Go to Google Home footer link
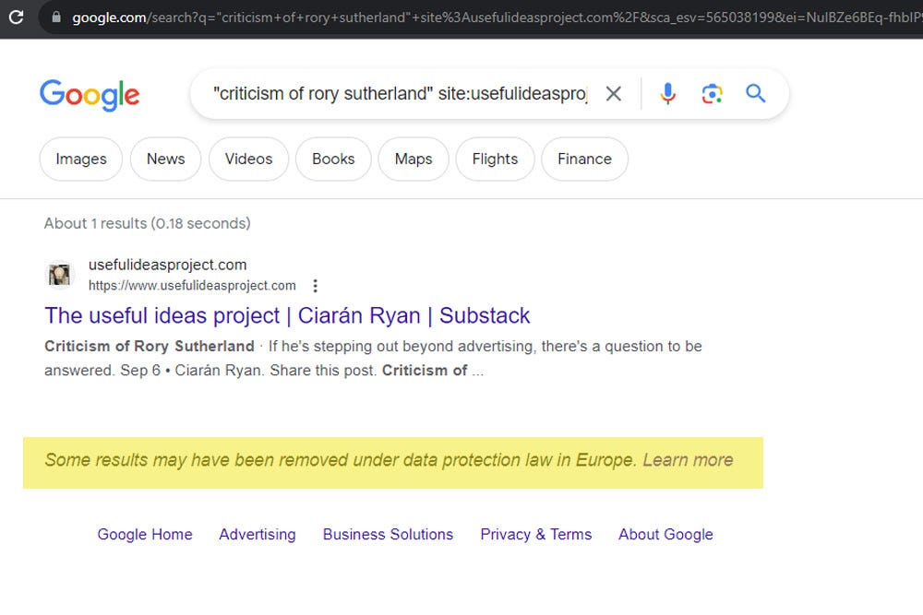 coord(145,535)
